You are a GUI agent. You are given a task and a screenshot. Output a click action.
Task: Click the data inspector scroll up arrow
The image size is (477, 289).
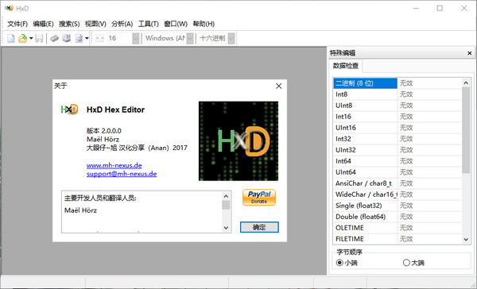point(466,83)
